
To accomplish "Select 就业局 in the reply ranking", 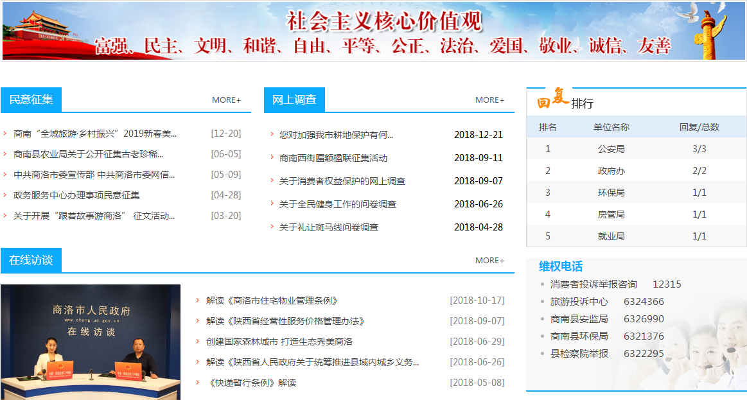I will [611, 236].
